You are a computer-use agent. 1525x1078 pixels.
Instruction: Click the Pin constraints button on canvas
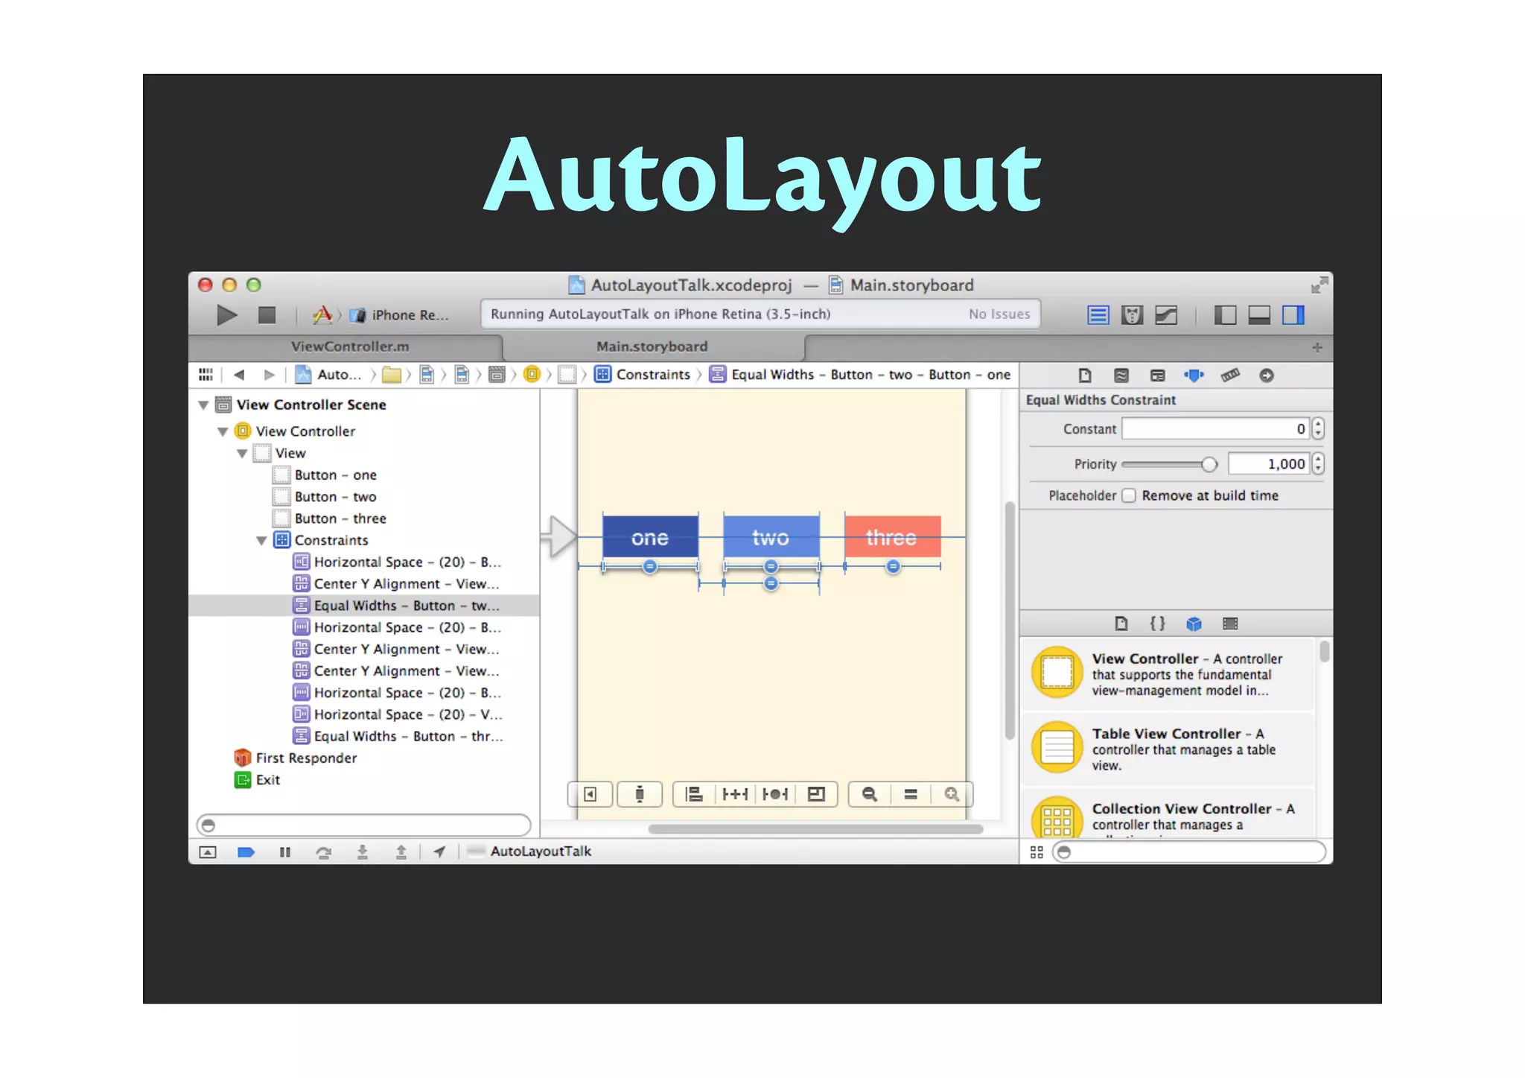(x=735, y=794)
